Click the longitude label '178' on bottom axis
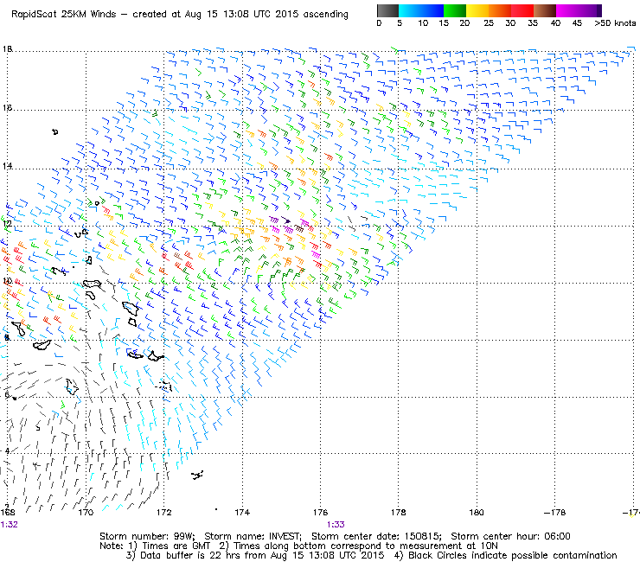640x562 pixels. (x=399, y=512)
